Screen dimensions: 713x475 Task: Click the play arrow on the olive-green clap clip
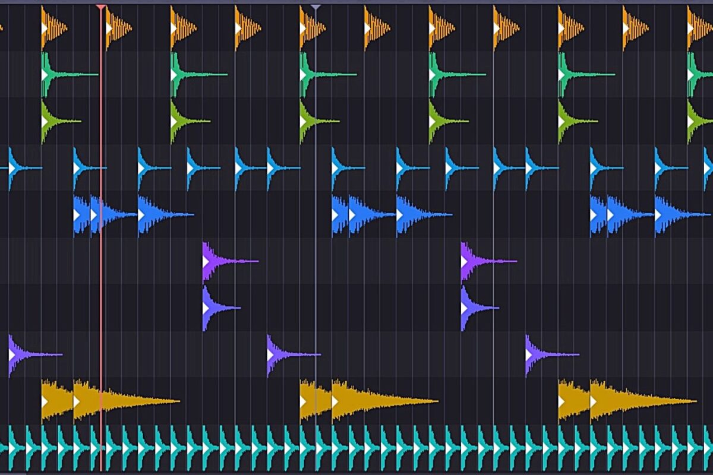pos(44,122)
